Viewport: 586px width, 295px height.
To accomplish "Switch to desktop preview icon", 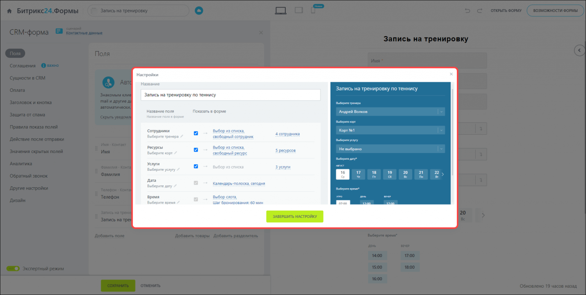I will click(281, 11).
